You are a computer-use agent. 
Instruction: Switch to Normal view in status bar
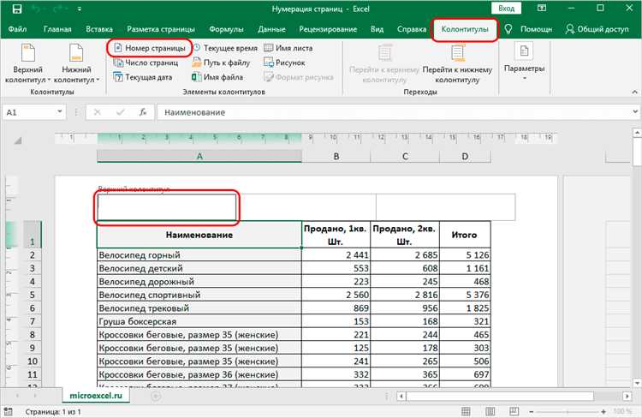[466, 411]
